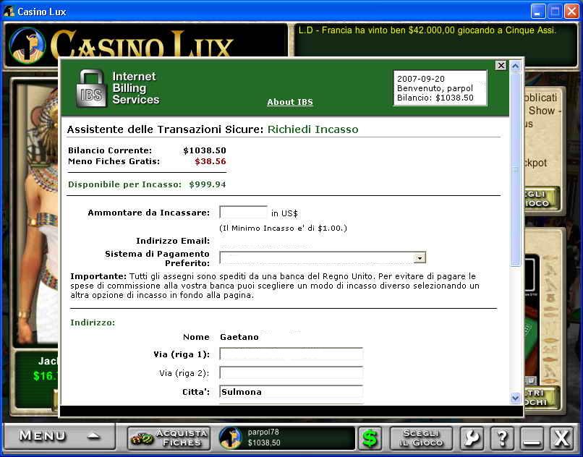This screenshot has height=457, width=583.
Task: Open the Menu button in bottom bar
Action: click(x=59, y=436)
